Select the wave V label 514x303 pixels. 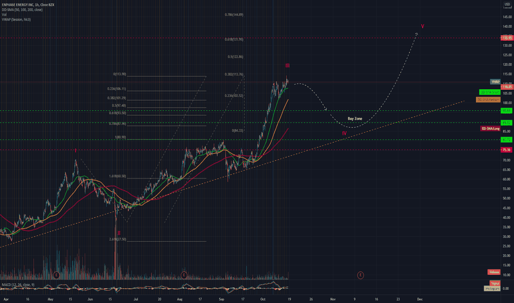(x=422, y=26)
